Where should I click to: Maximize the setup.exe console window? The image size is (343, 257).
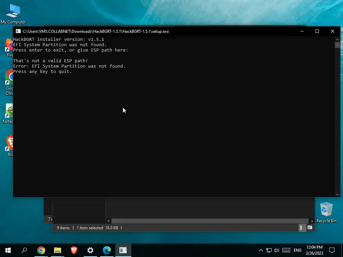(x=317, y=31)
